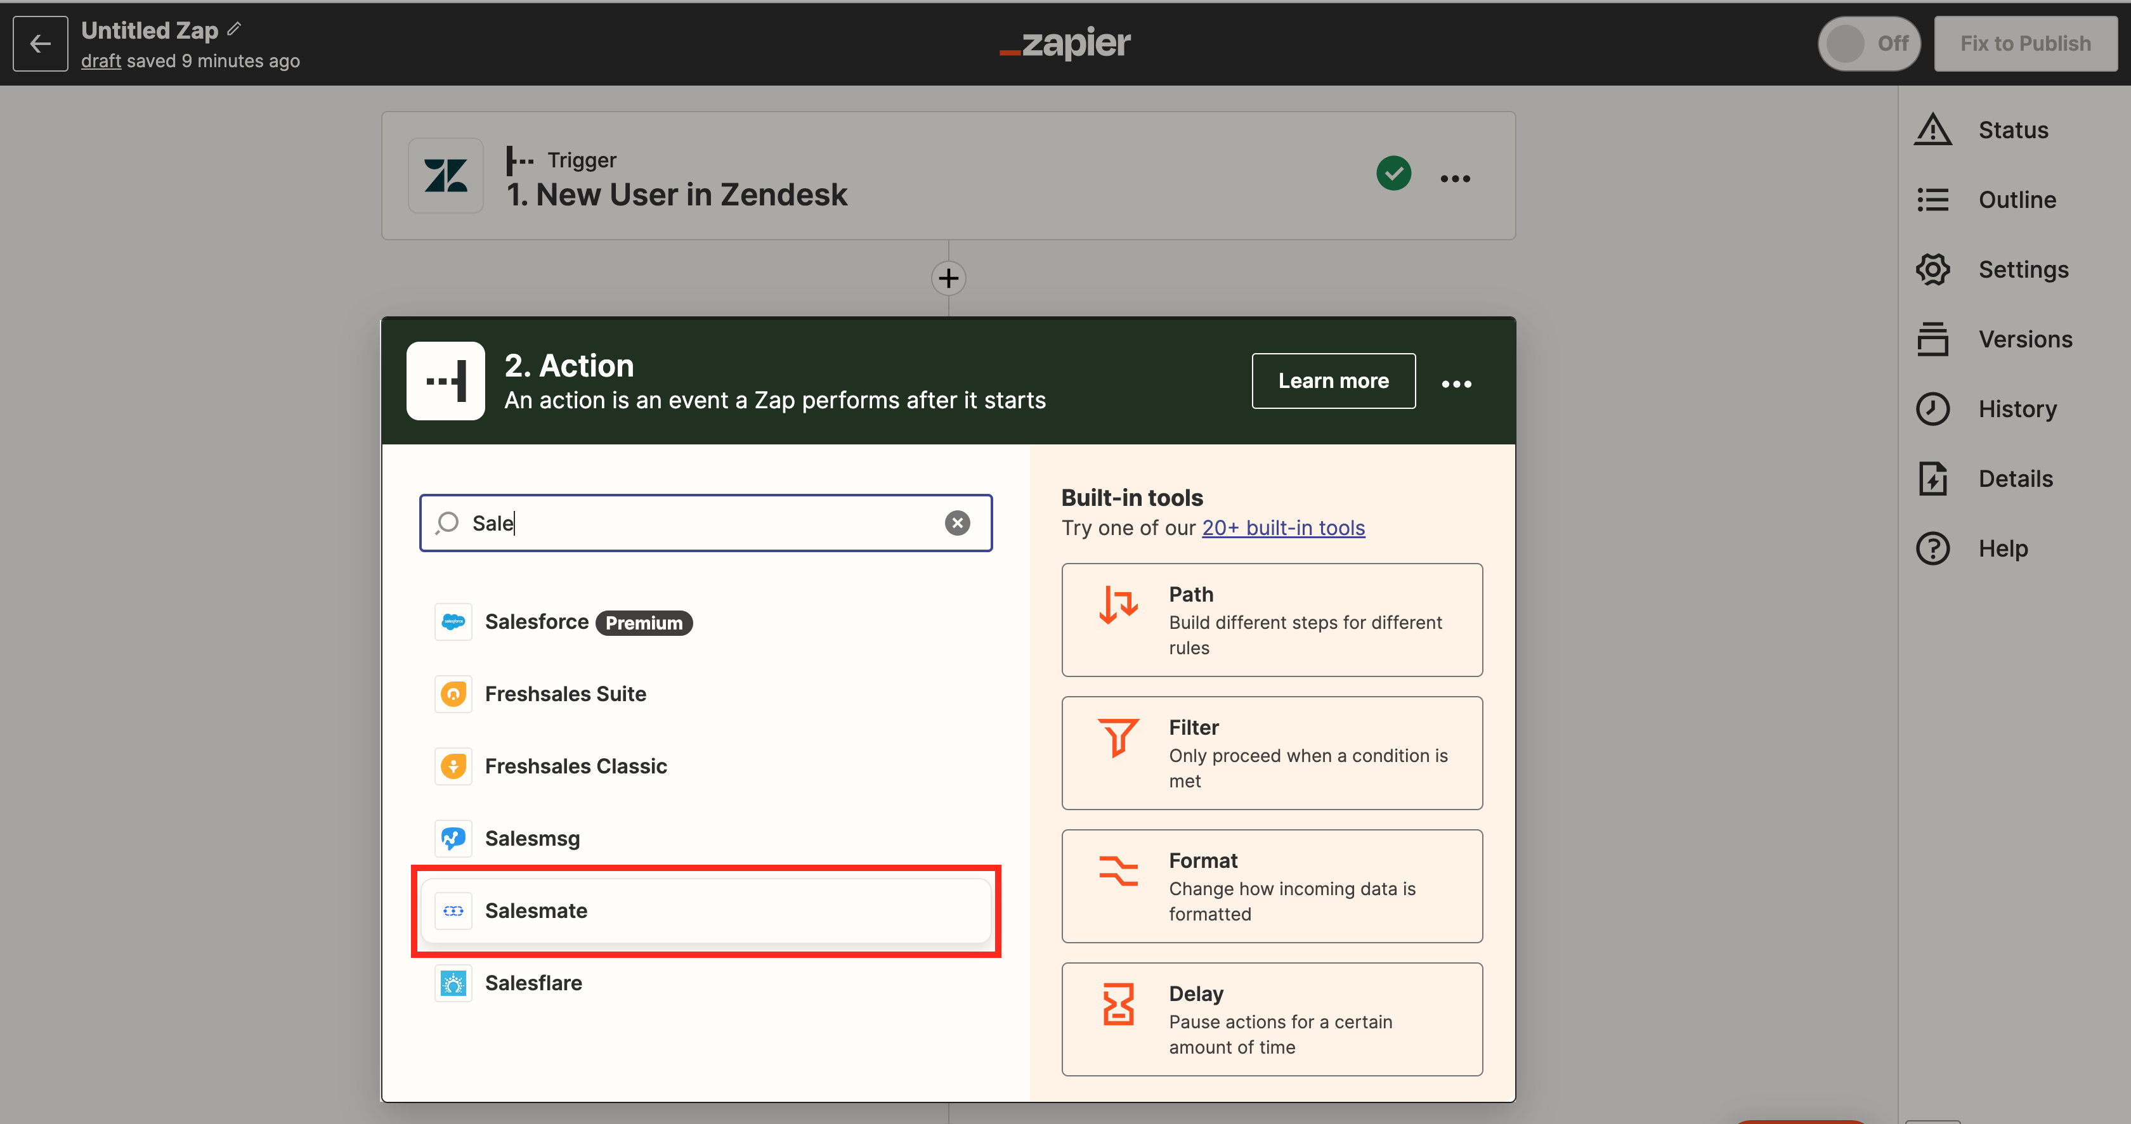Open the draft version link
This screenshot has width=2131, height=1124.
[x=101, y=61]
